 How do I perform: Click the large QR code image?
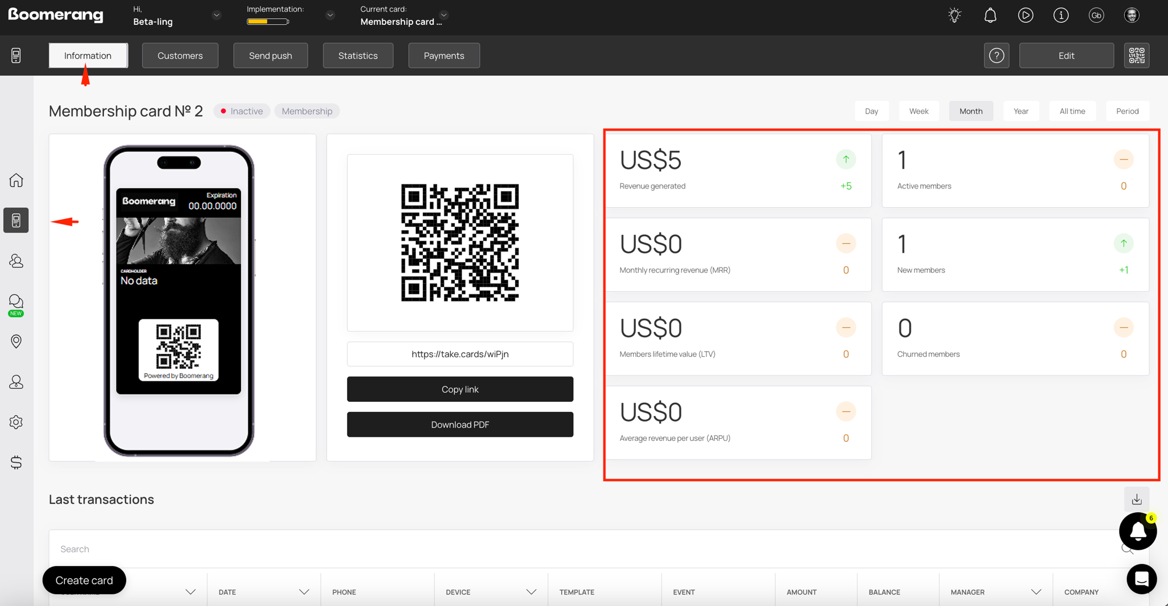[x=460, y=243]
